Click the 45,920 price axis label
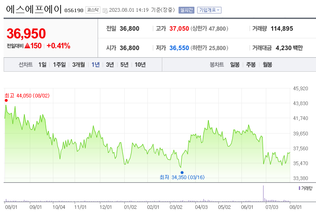Screen dimensions: 316x217 pos(301,88)
